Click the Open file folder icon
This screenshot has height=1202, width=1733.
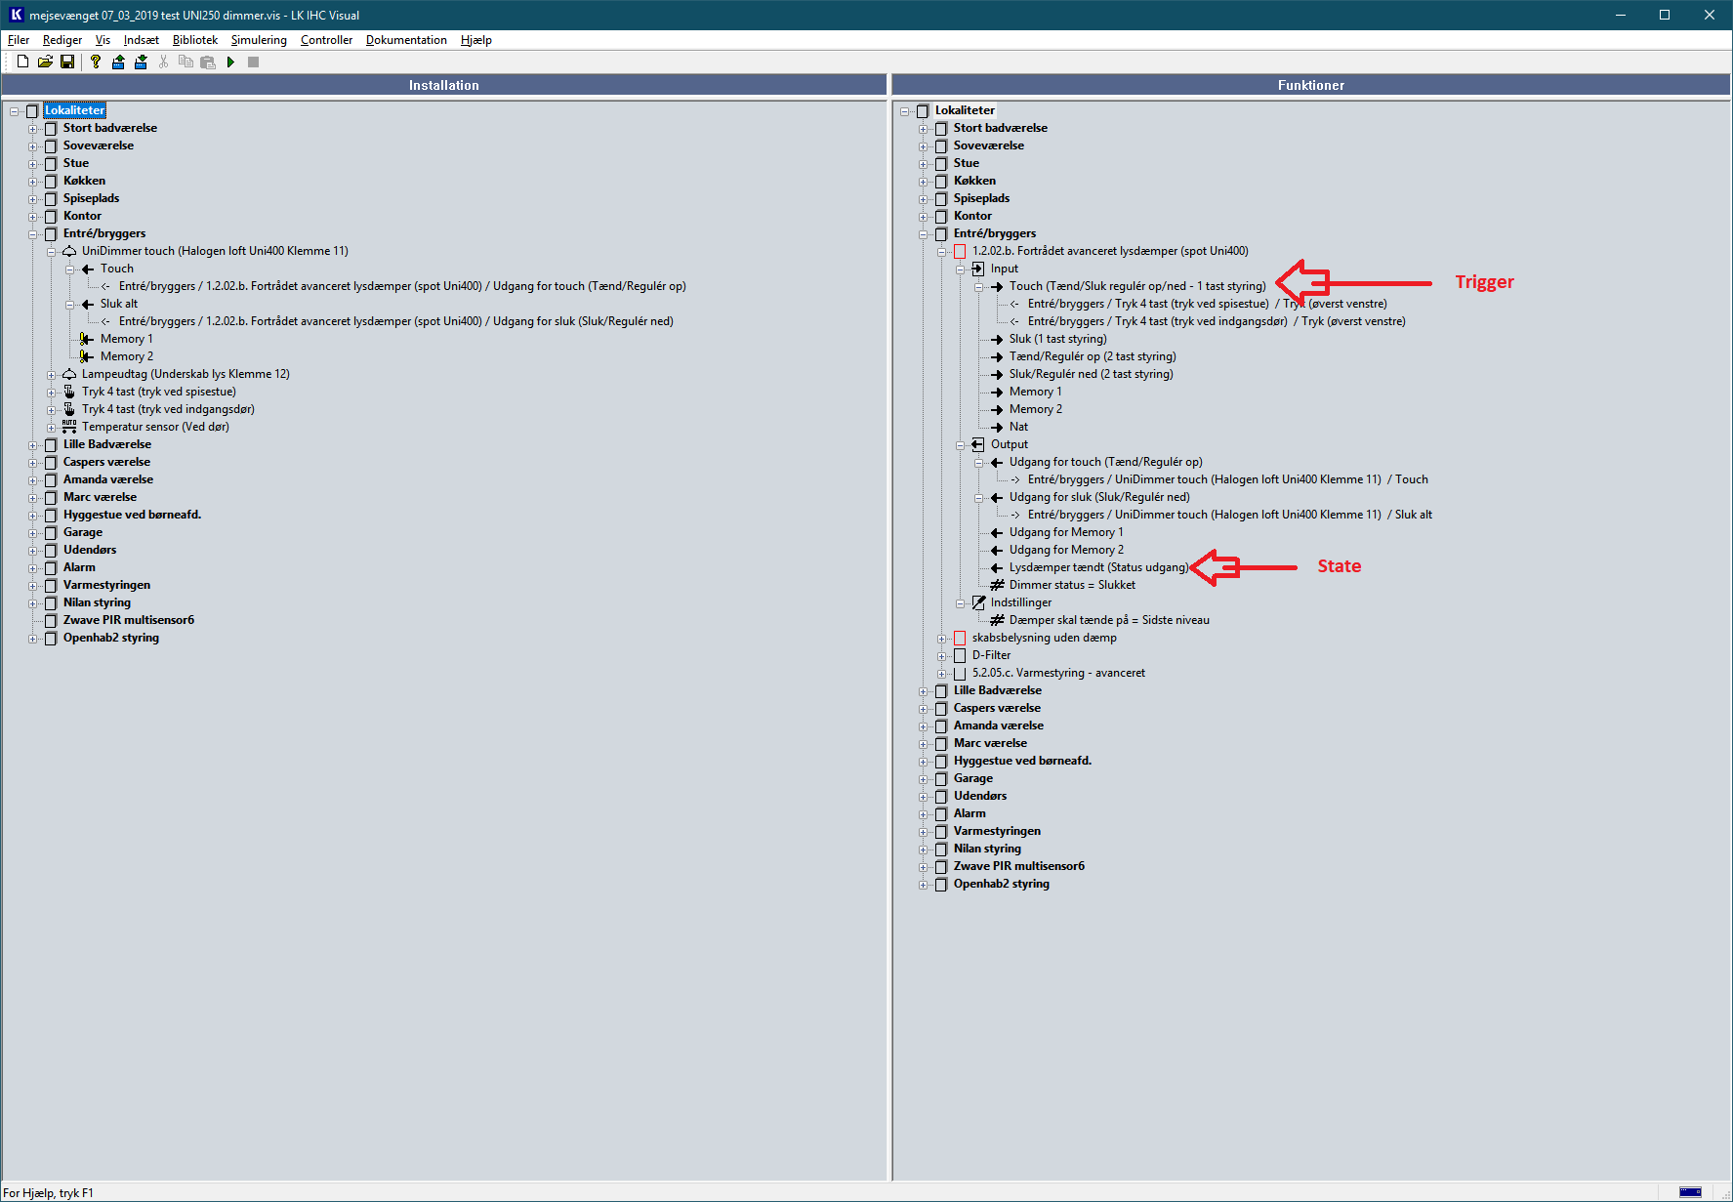[45, 62]
